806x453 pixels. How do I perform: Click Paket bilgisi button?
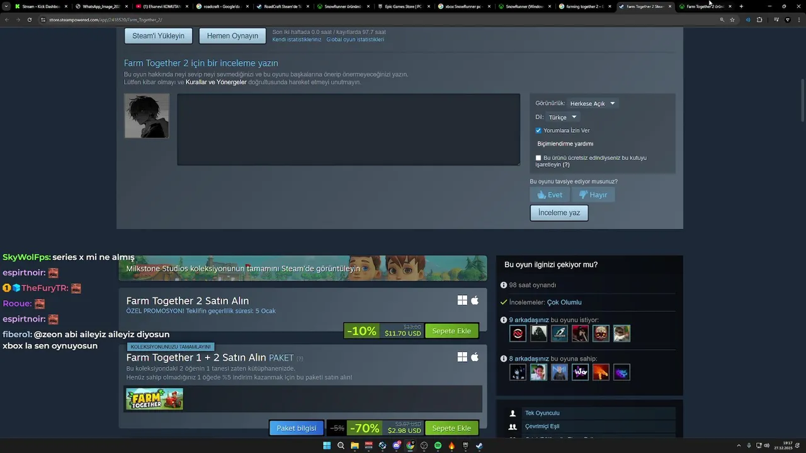tap(297, 428)
